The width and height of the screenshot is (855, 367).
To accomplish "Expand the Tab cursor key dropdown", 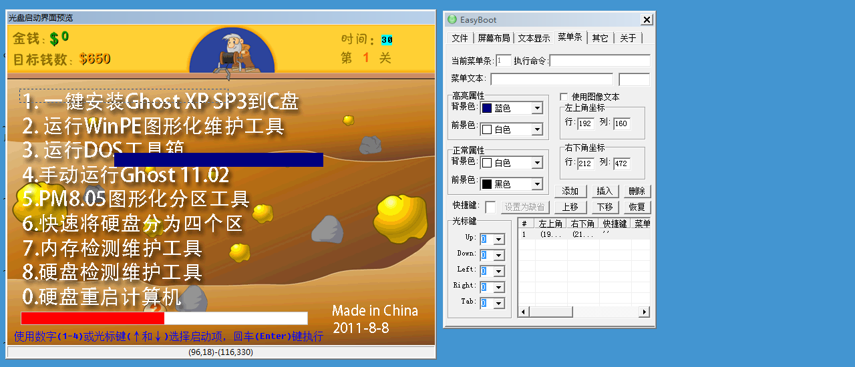I will click(500, 303).
